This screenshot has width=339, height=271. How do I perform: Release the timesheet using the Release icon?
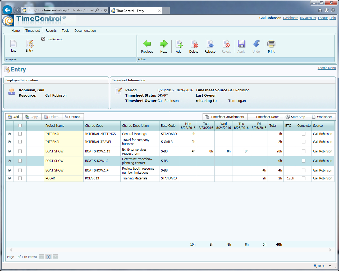[x=210, y=44]
